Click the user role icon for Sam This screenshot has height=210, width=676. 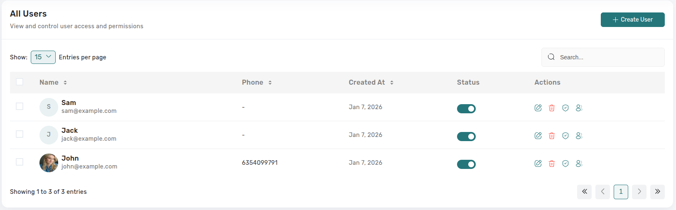[579, 108]
